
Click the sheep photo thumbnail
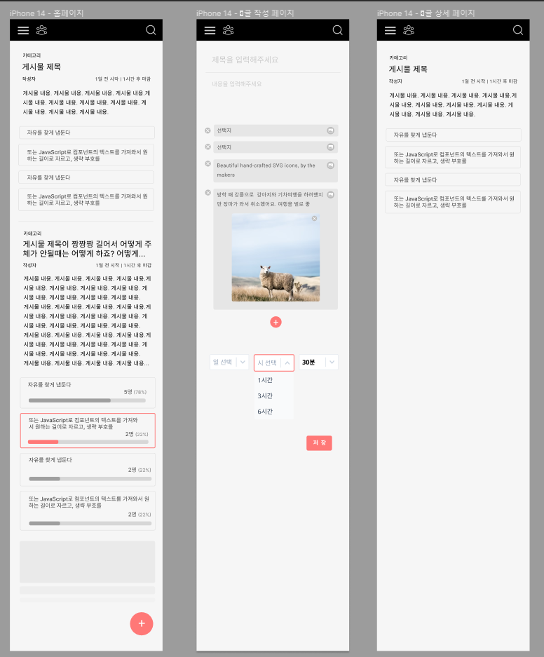(276, 257)
